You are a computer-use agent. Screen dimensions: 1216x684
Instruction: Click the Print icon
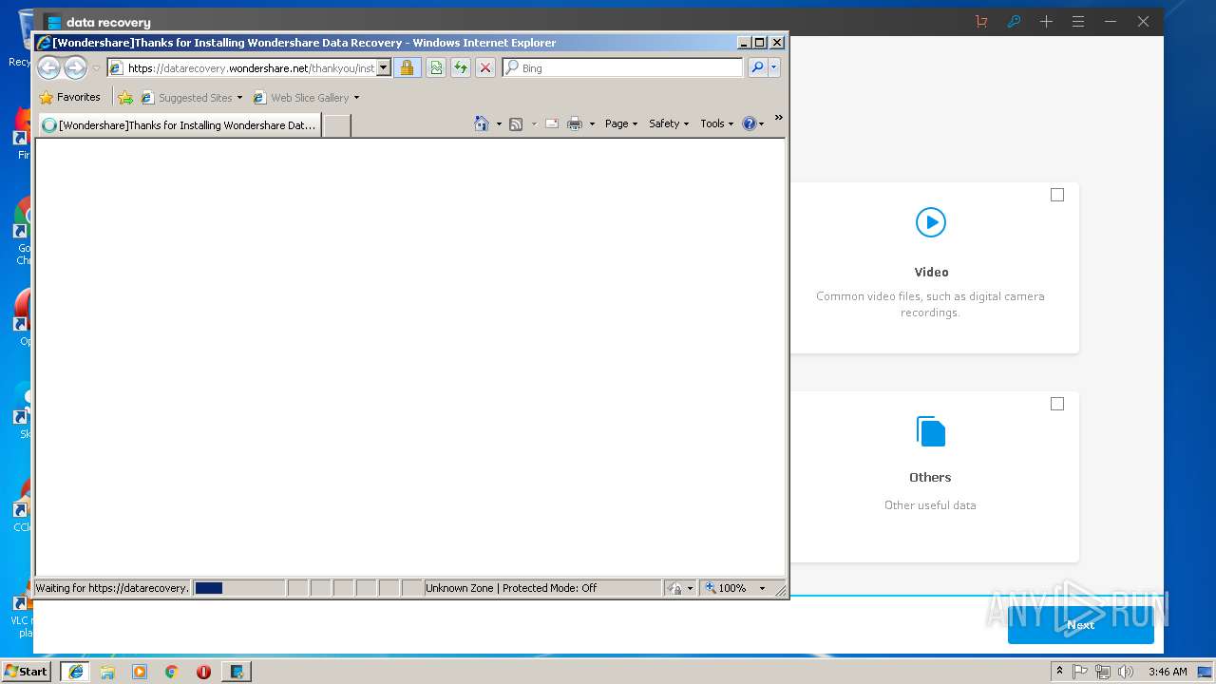tap(575, 123)
